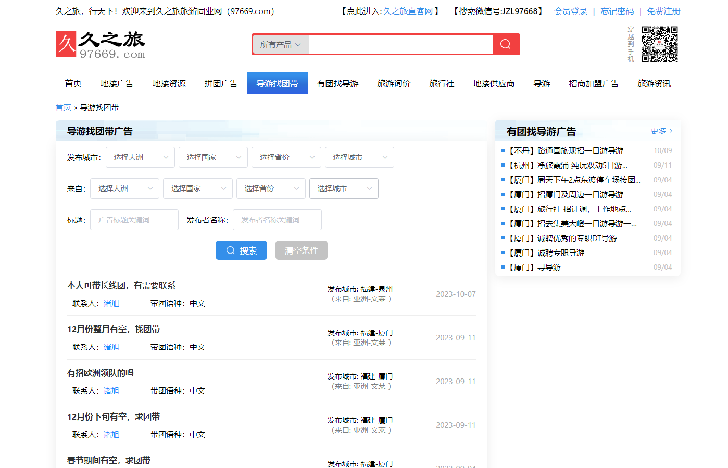
Task: Open 来自 选择省份 dropdown
Action: coord(271,188)
